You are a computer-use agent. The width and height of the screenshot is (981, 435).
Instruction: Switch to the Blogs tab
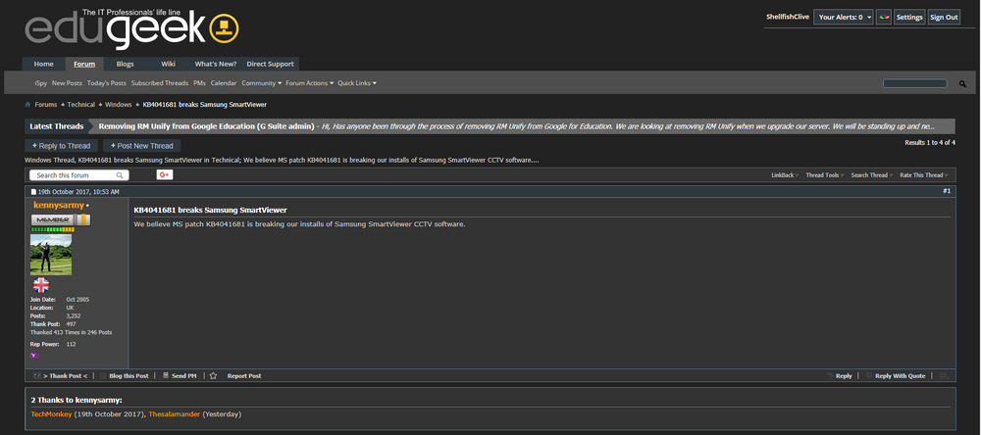click(126, 64)
